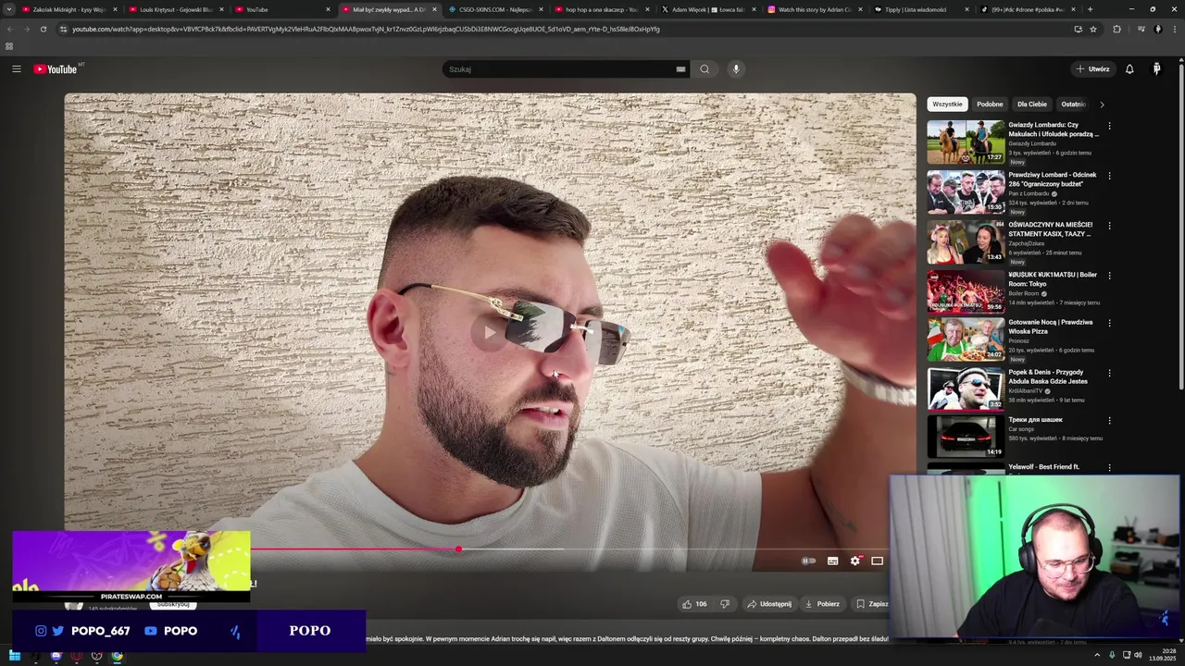Click the taskbar volume speaker icon

coord(1138,656)
